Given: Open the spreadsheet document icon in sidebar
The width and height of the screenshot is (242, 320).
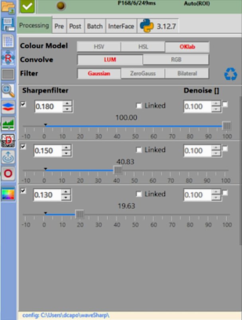Looking at the screenshot, I should 8,41.
